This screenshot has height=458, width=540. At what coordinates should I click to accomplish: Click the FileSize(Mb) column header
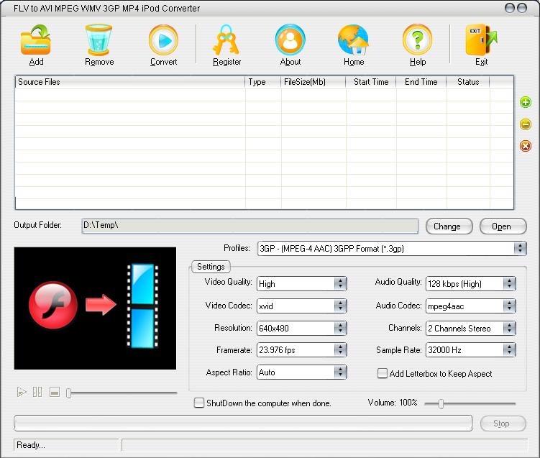click(313, 82)
